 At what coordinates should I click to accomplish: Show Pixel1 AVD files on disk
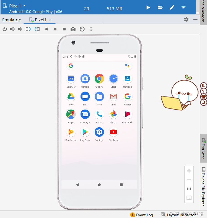(160, 7)
